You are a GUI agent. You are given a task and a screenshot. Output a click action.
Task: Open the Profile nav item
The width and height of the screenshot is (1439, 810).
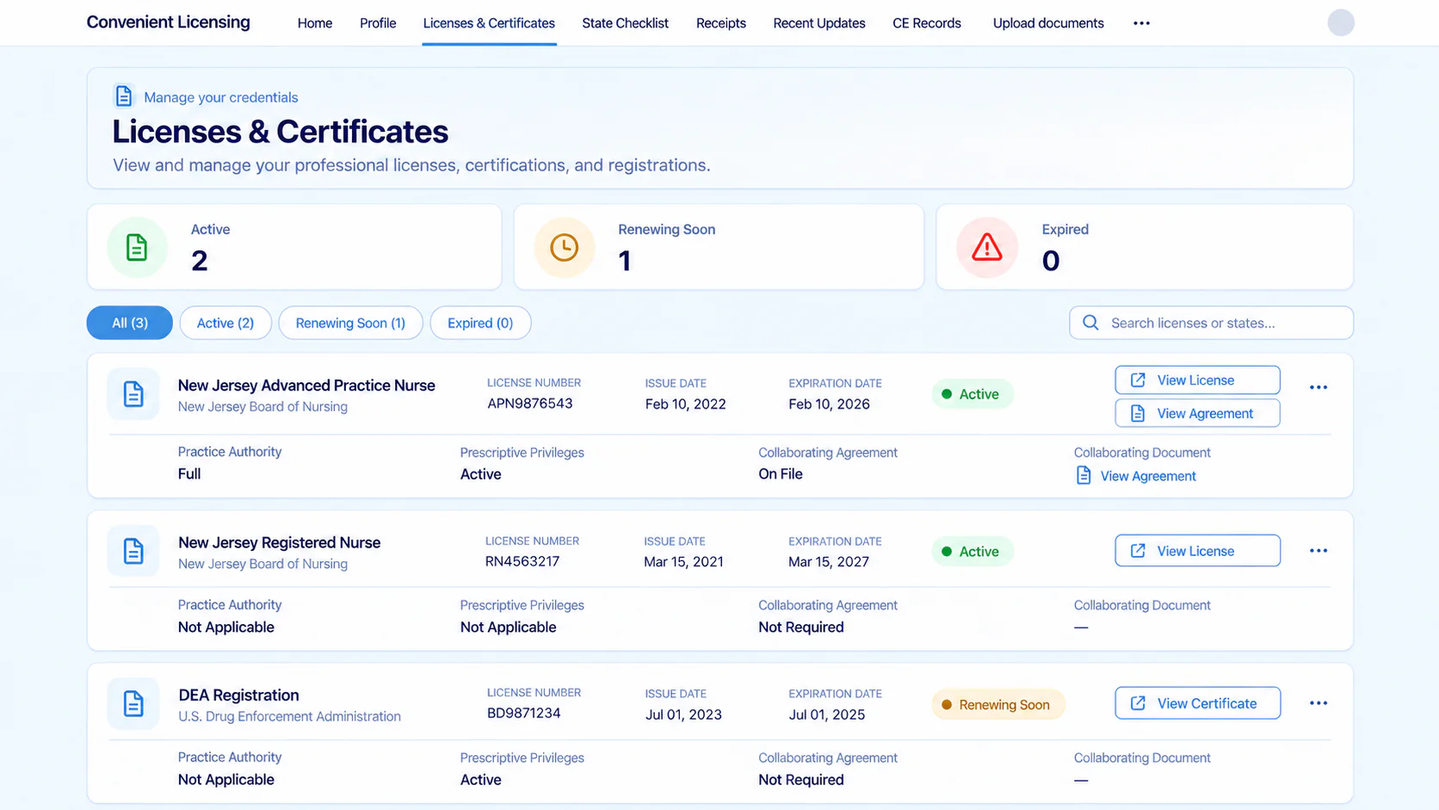coord(378,23)
